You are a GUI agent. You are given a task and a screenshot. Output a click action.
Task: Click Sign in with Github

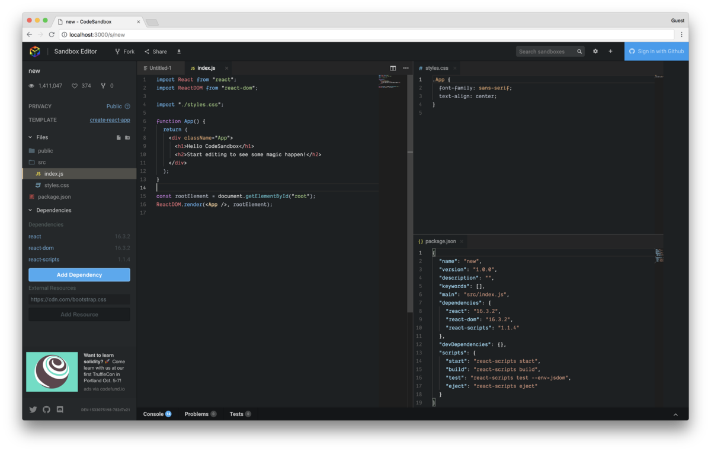point(656,51)
